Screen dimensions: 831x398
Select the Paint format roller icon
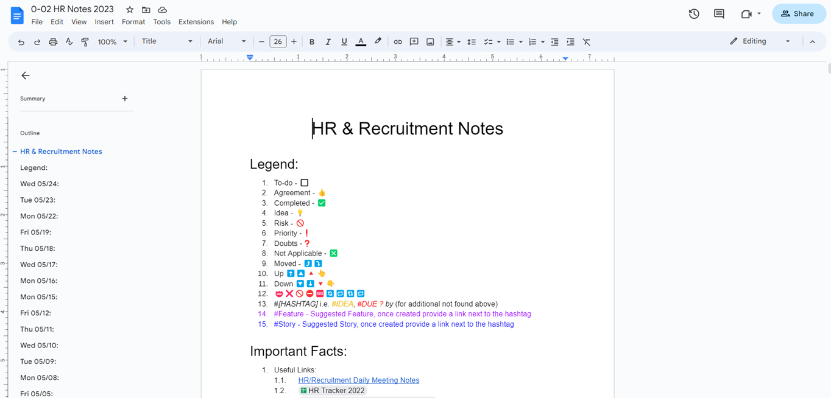(85, 42)
